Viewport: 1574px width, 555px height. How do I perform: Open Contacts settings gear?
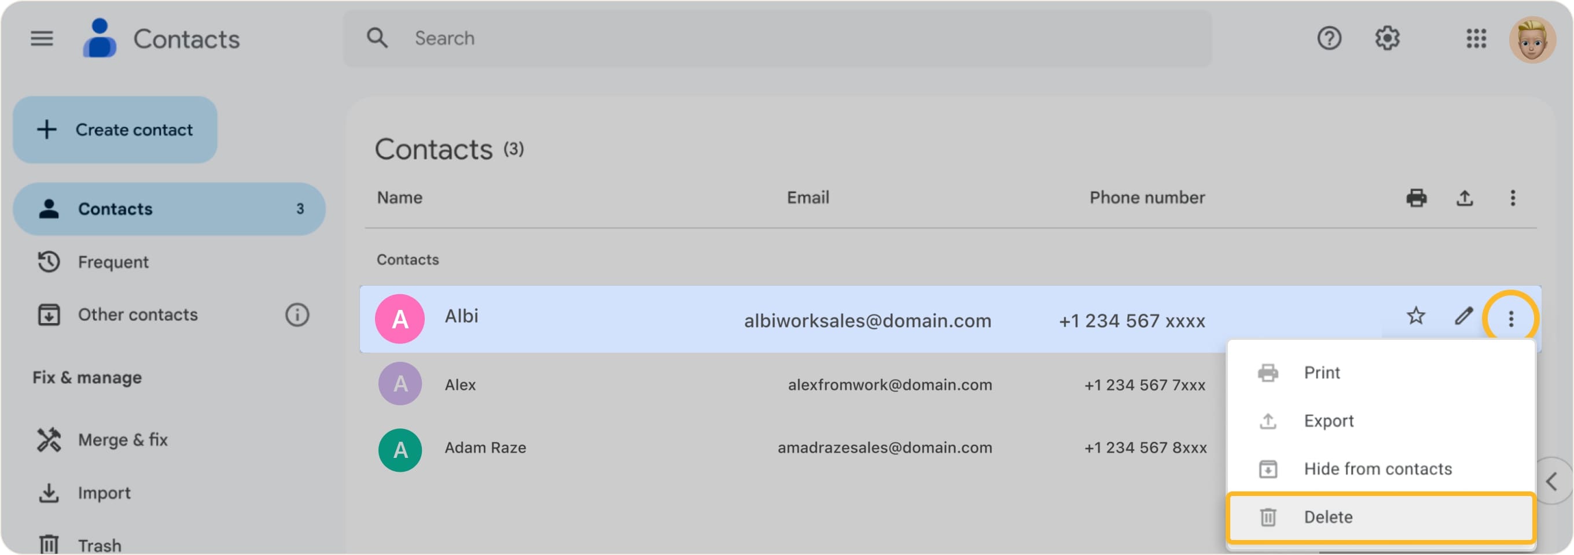pyautogui.click(x=1388, y=38)
